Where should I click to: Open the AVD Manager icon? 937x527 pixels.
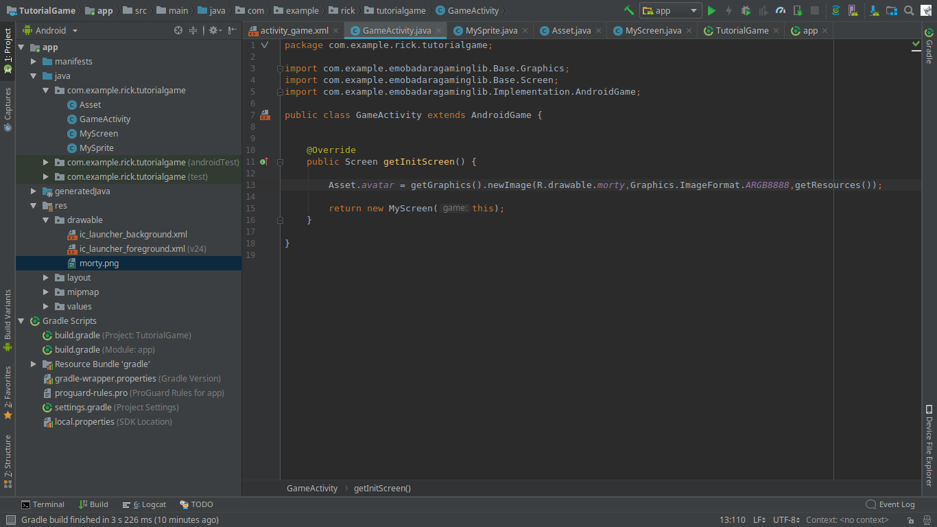(x=853, y=11)
